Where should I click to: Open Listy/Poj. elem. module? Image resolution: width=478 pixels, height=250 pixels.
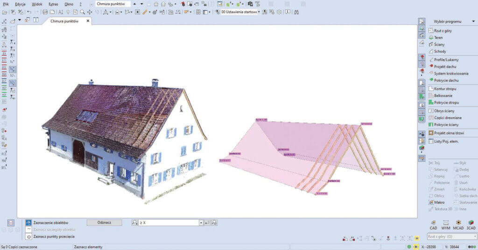pyautogui.click(x=443, y=141)
